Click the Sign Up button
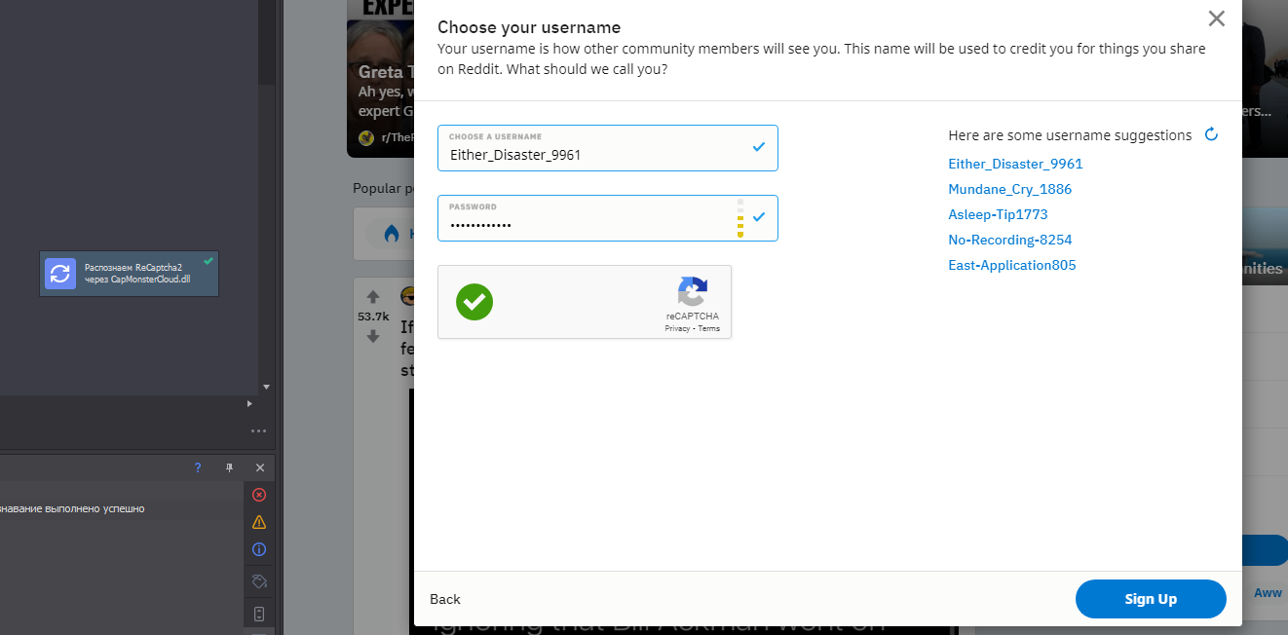1288x635 pixels. pyautogui.click(x=1151, y=599)
